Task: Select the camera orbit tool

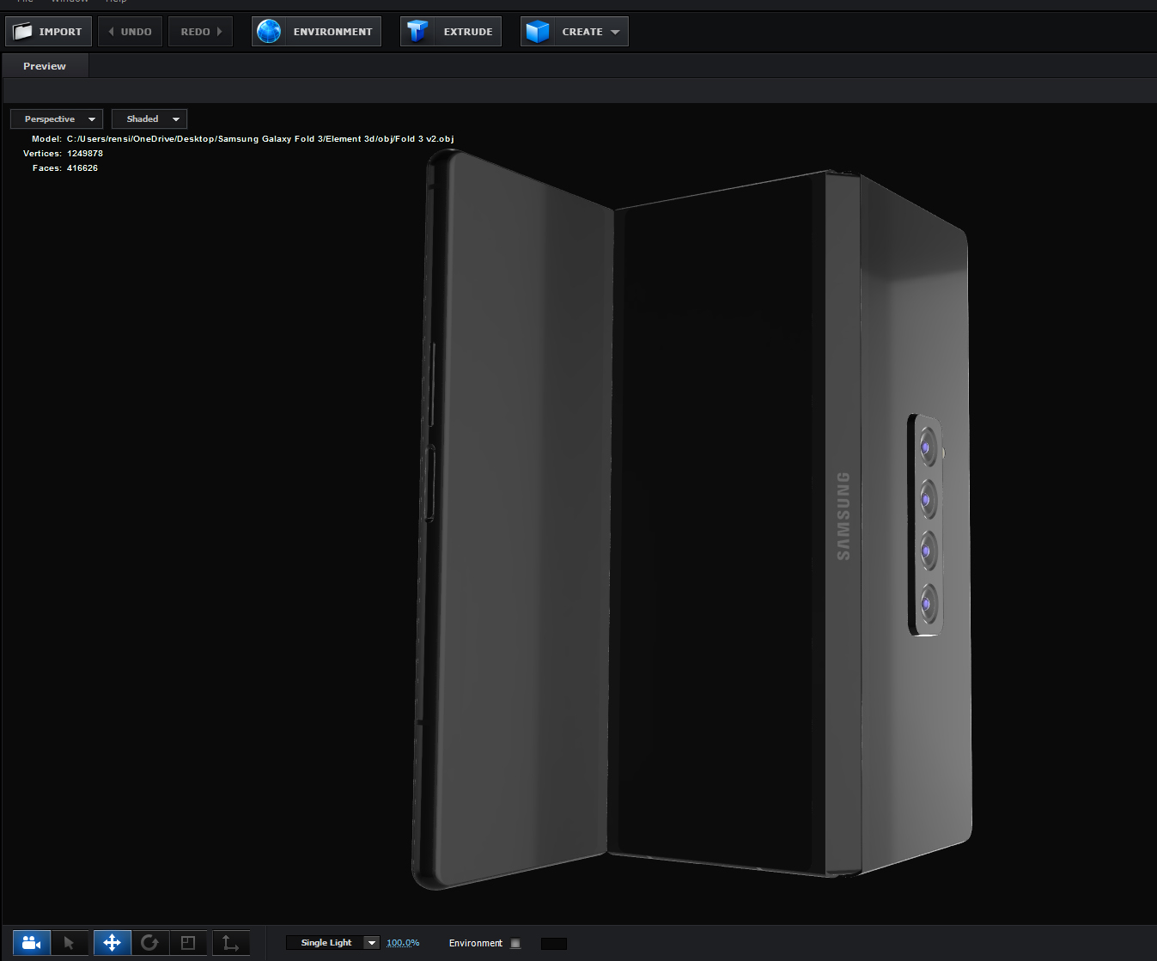Action: tap(32, 943)
